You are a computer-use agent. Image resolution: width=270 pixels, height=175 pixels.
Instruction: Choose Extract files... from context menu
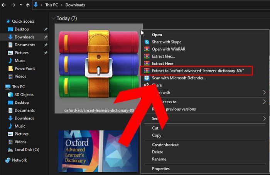162,56
